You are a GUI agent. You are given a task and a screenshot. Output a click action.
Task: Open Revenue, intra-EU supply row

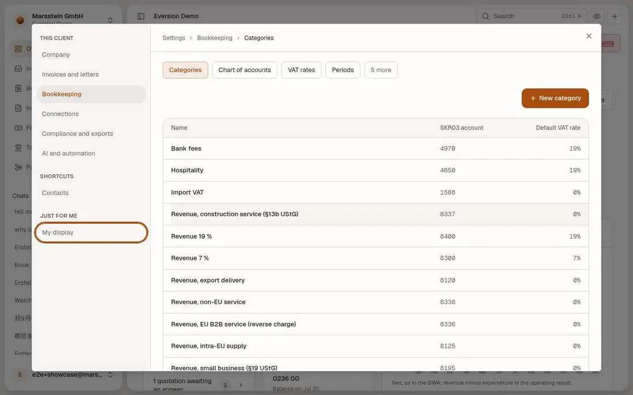(x=375, y=346)
